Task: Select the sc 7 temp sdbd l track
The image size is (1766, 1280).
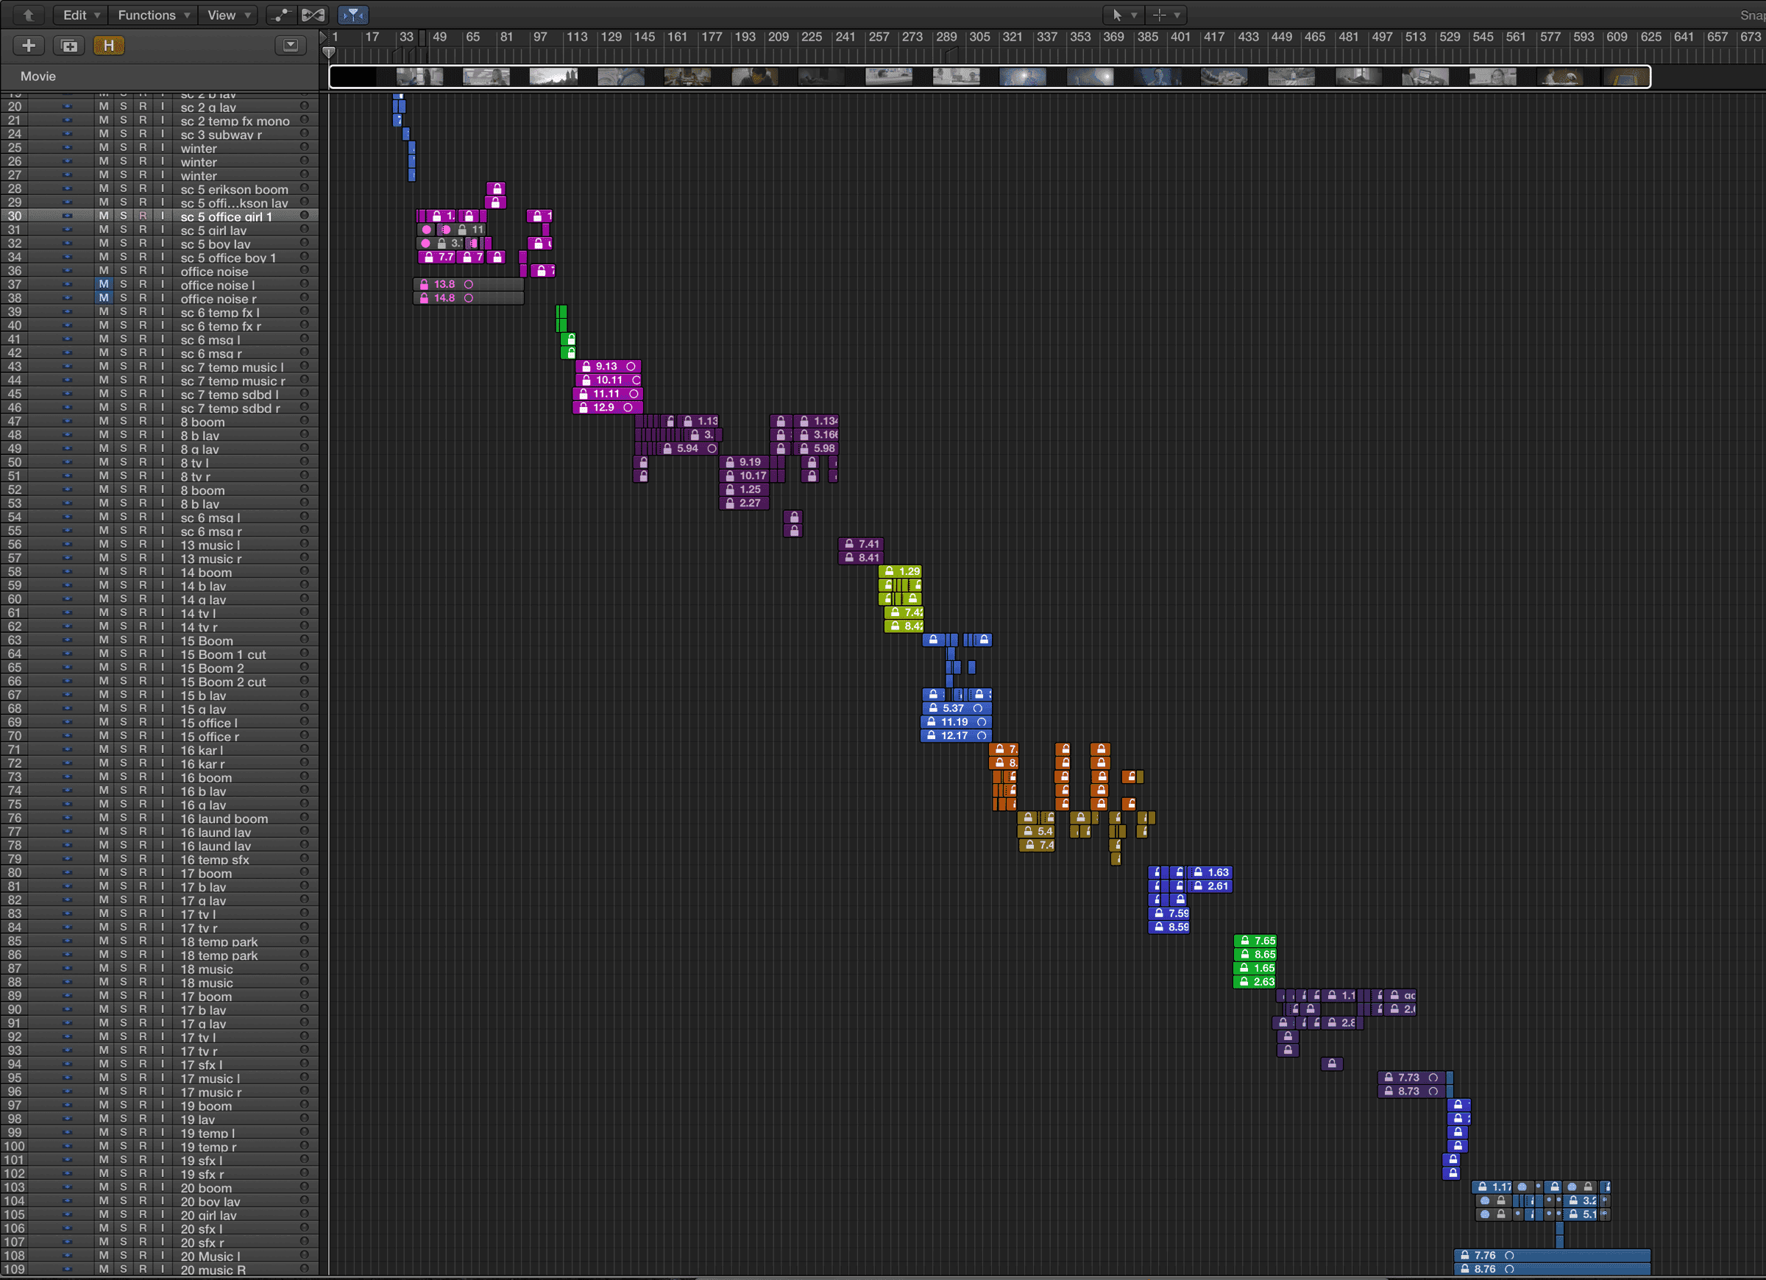Action: tap(160, 395)
